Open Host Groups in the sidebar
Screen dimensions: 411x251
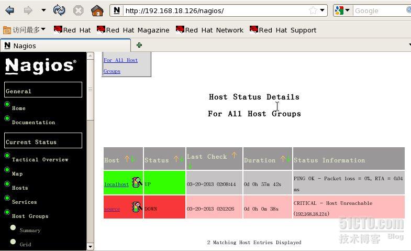tap(30, 216)
